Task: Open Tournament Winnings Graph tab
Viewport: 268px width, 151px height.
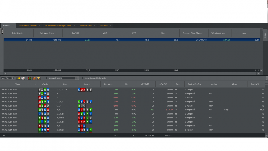Action: pos(58,26)
